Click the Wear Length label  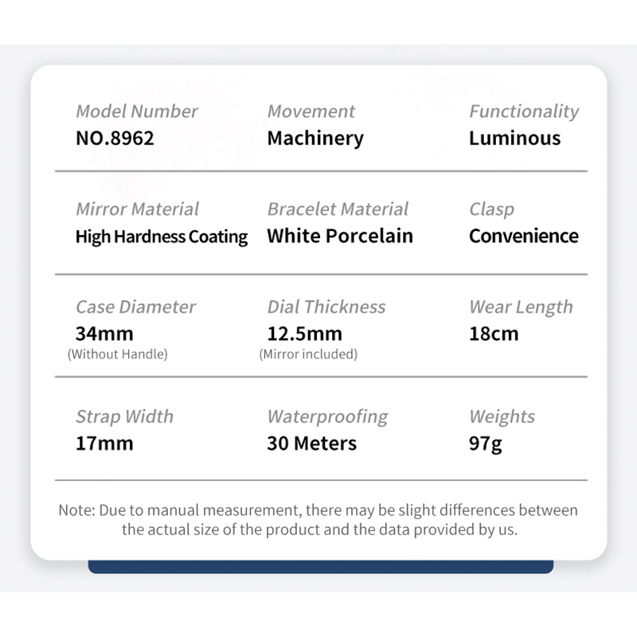521,307
